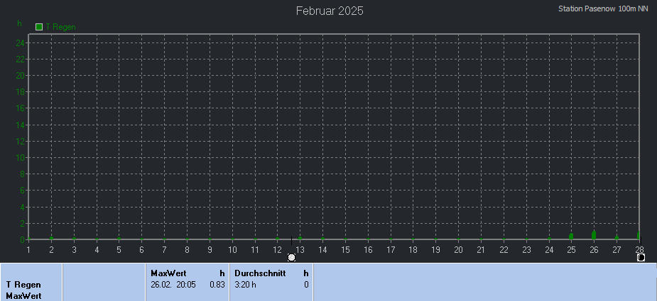Select the y-axis unit 'h' above the scale
The image size is (657, 301).
[19, 23]
